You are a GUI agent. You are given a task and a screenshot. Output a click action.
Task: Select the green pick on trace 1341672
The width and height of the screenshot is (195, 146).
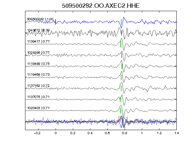[122, 33]
